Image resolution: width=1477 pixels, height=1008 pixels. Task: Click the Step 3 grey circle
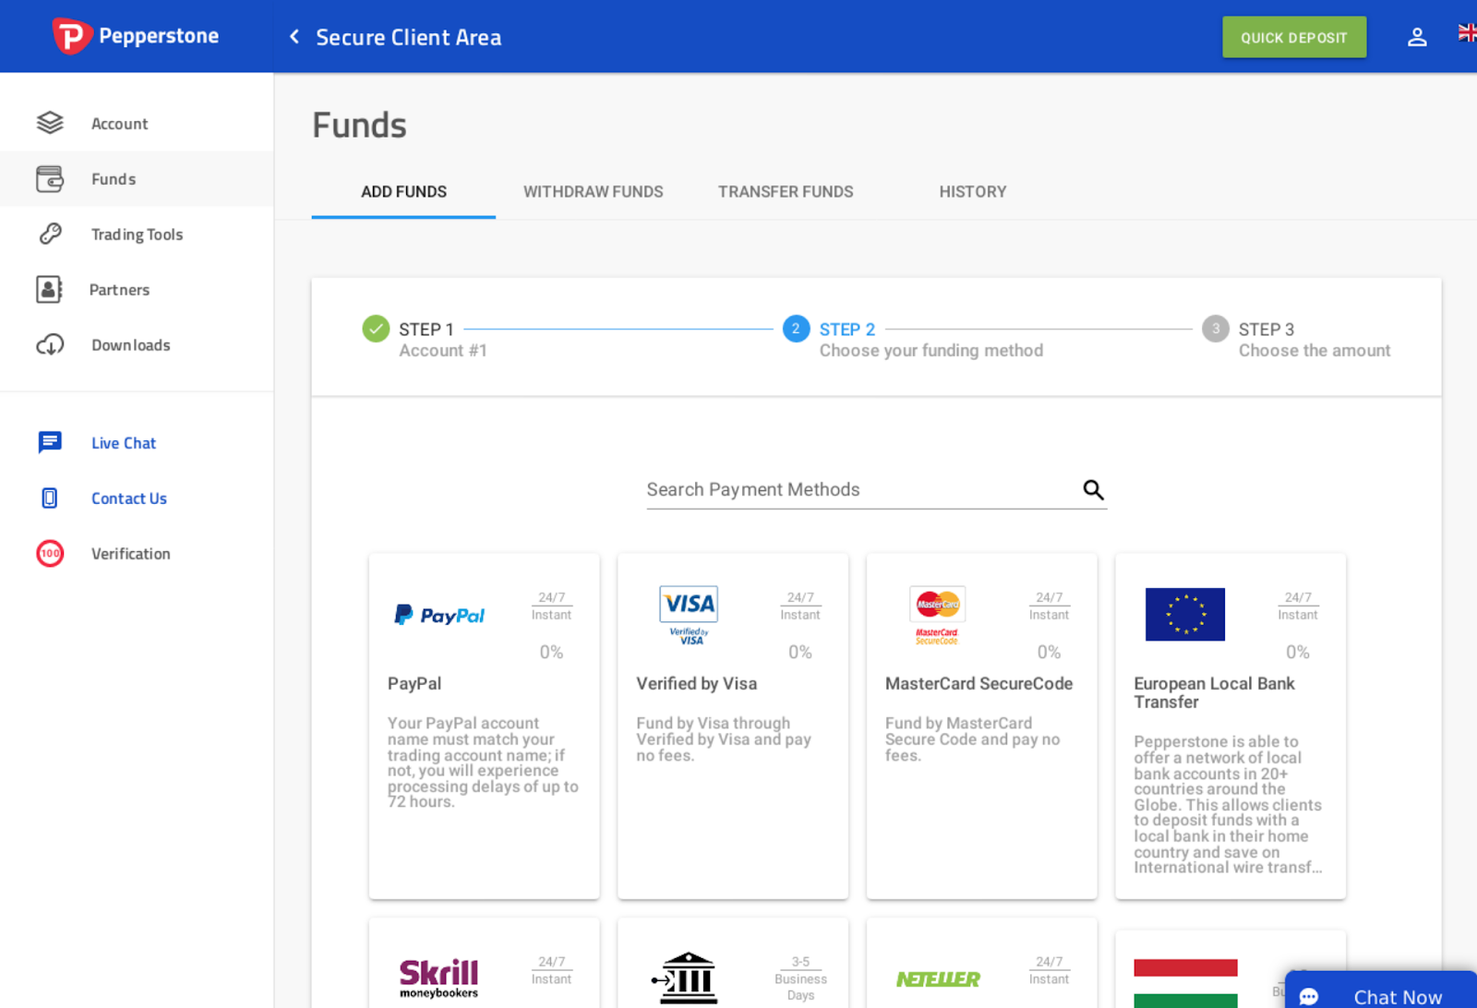1216,329
